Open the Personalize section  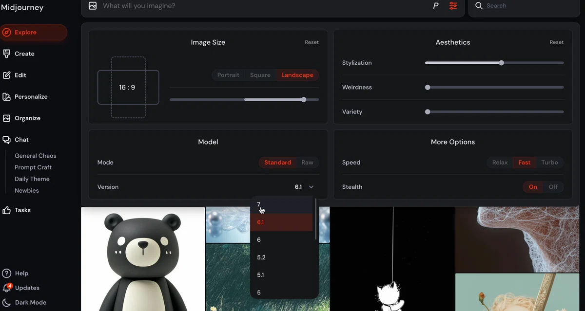(x=31, y=96)
